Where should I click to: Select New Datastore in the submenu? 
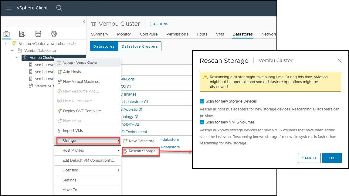pyautogui.click(x=141, y=141)
